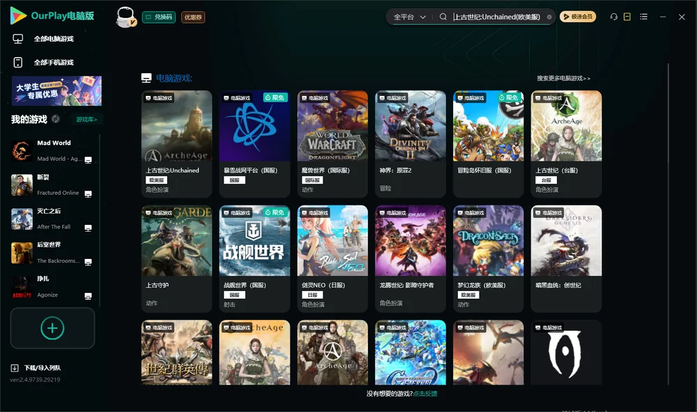The width and height of the screenshot is (697, 412).
Task: Select 全部电脑游戏 in the sidebar
Action: (54, 39)
